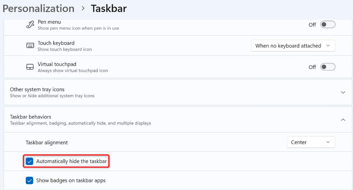
Task: Toggle the Pen menu switch
Action: [327, 25]
